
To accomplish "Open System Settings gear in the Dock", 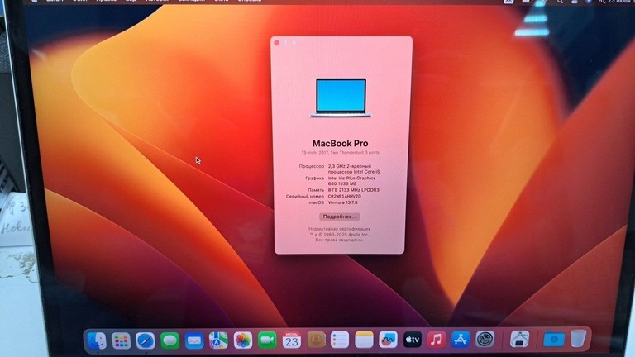I will [x=485, y=340].
